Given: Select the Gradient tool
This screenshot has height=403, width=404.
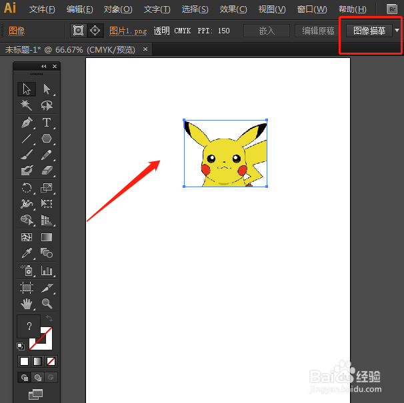Looking at the screenshot, I should [47, 237].
